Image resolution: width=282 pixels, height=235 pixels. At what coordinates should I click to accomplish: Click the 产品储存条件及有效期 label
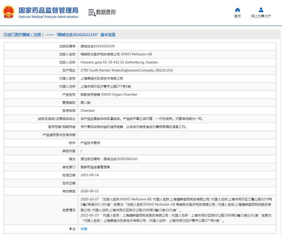59,135
